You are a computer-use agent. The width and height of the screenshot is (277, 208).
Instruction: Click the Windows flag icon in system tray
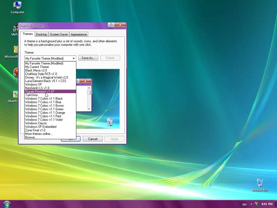click(x=257, y=204)
